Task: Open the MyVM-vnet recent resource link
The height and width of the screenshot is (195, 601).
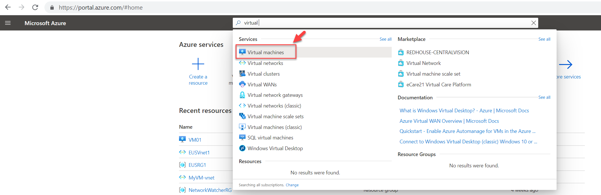Action: tap(201, 178)
